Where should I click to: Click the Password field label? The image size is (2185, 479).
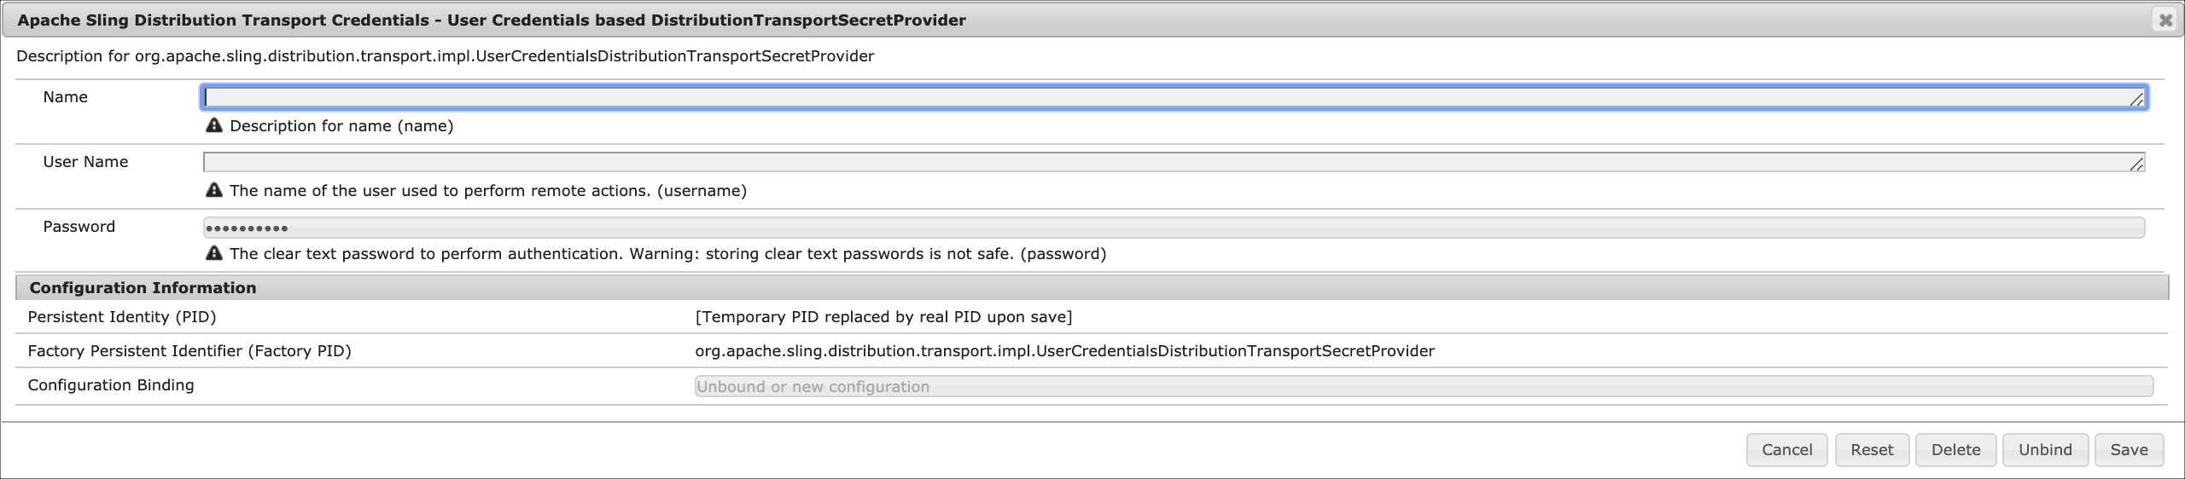[79, 227]
